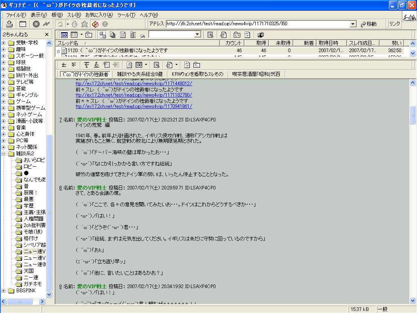
Task: Select the ガチホモ board in tree
Action: [33, 284]
